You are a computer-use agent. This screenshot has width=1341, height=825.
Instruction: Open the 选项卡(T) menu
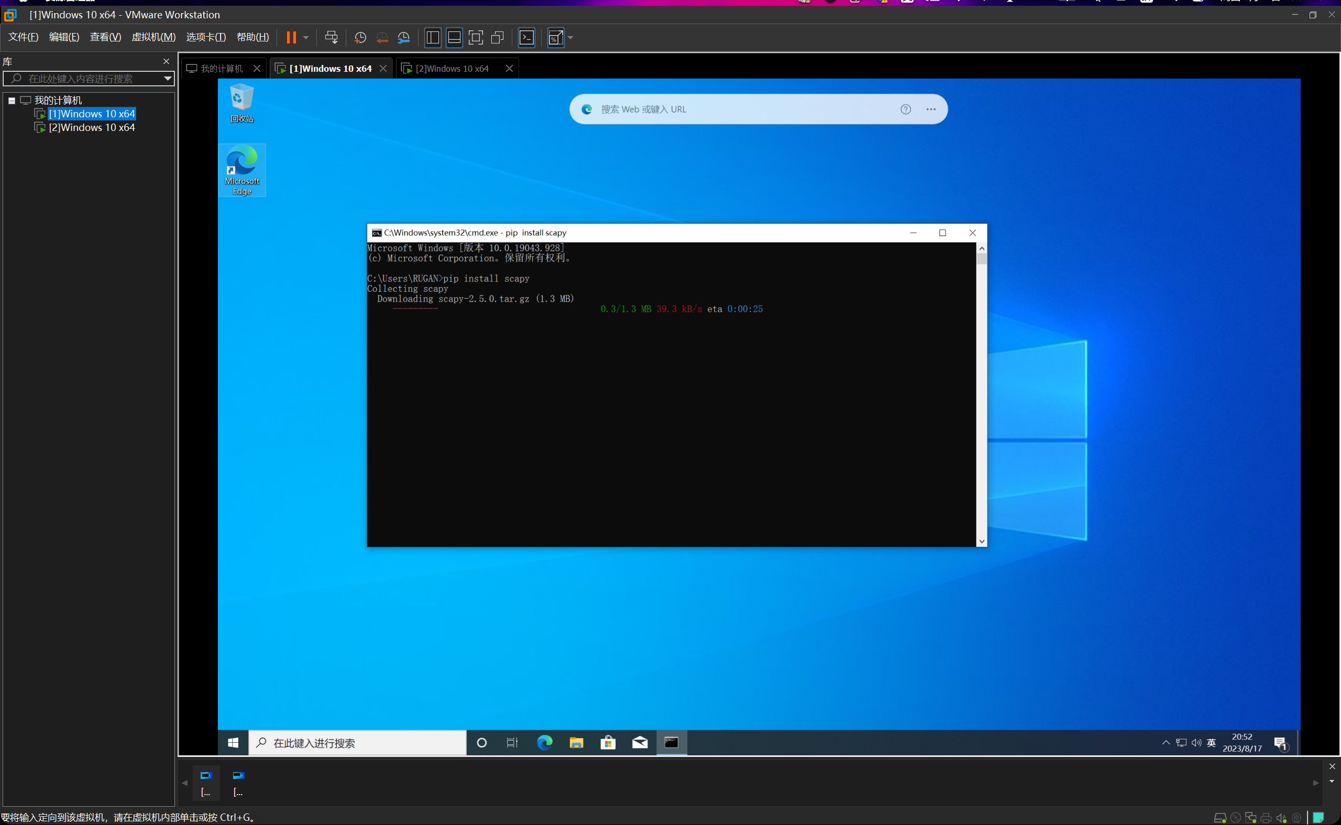coord(206,37)
